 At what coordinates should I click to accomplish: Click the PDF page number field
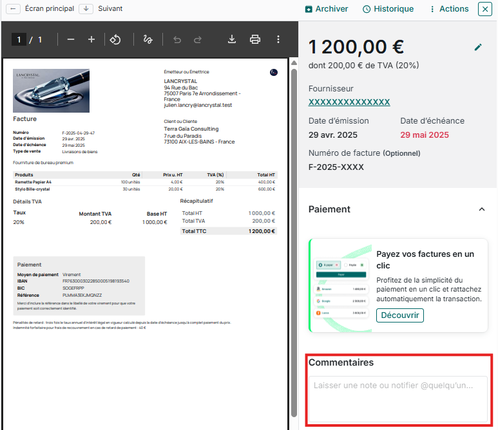[x=19, y=40]
